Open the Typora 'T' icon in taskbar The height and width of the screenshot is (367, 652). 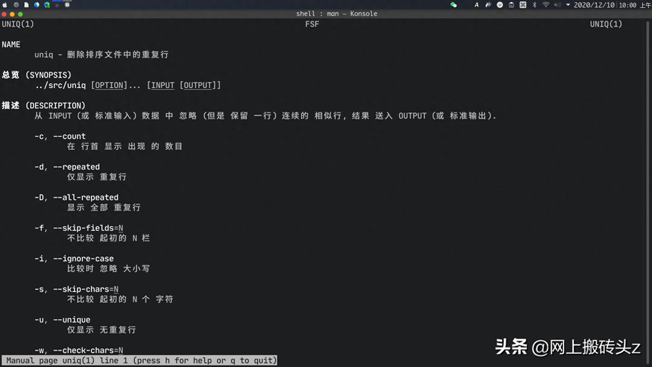click(x=67, y=5)
